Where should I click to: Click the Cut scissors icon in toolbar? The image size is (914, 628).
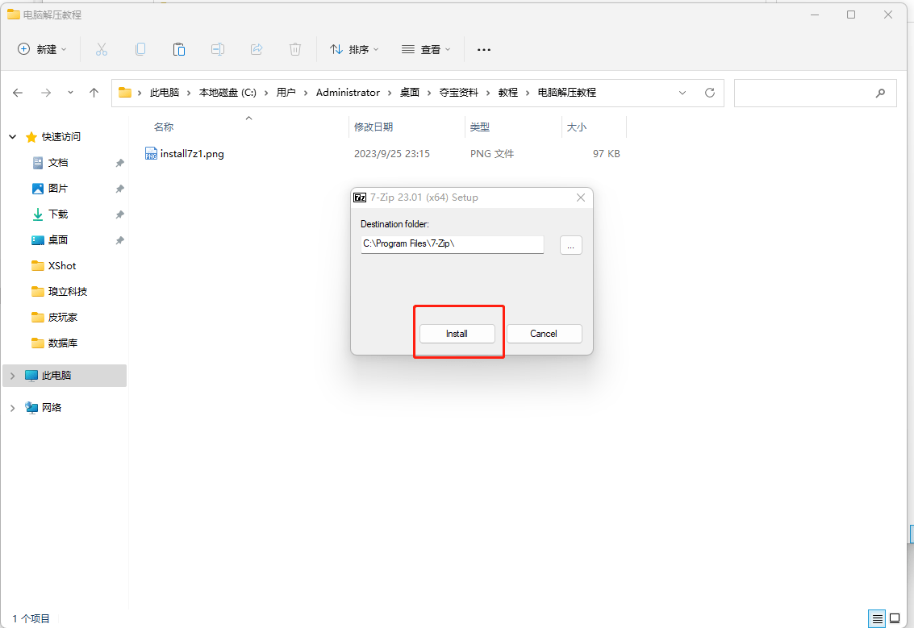102,49
